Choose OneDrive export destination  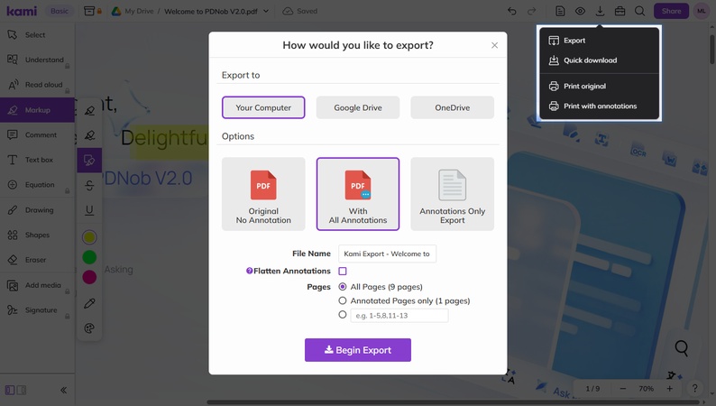[452, 107]
